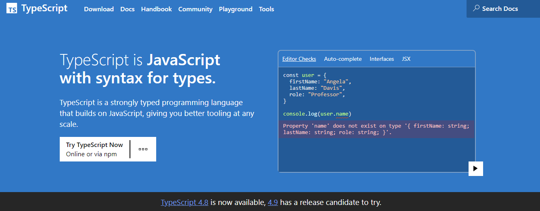Click the "Angela" string in code
This screenshot has height=211, width=540.
(338, 81)
